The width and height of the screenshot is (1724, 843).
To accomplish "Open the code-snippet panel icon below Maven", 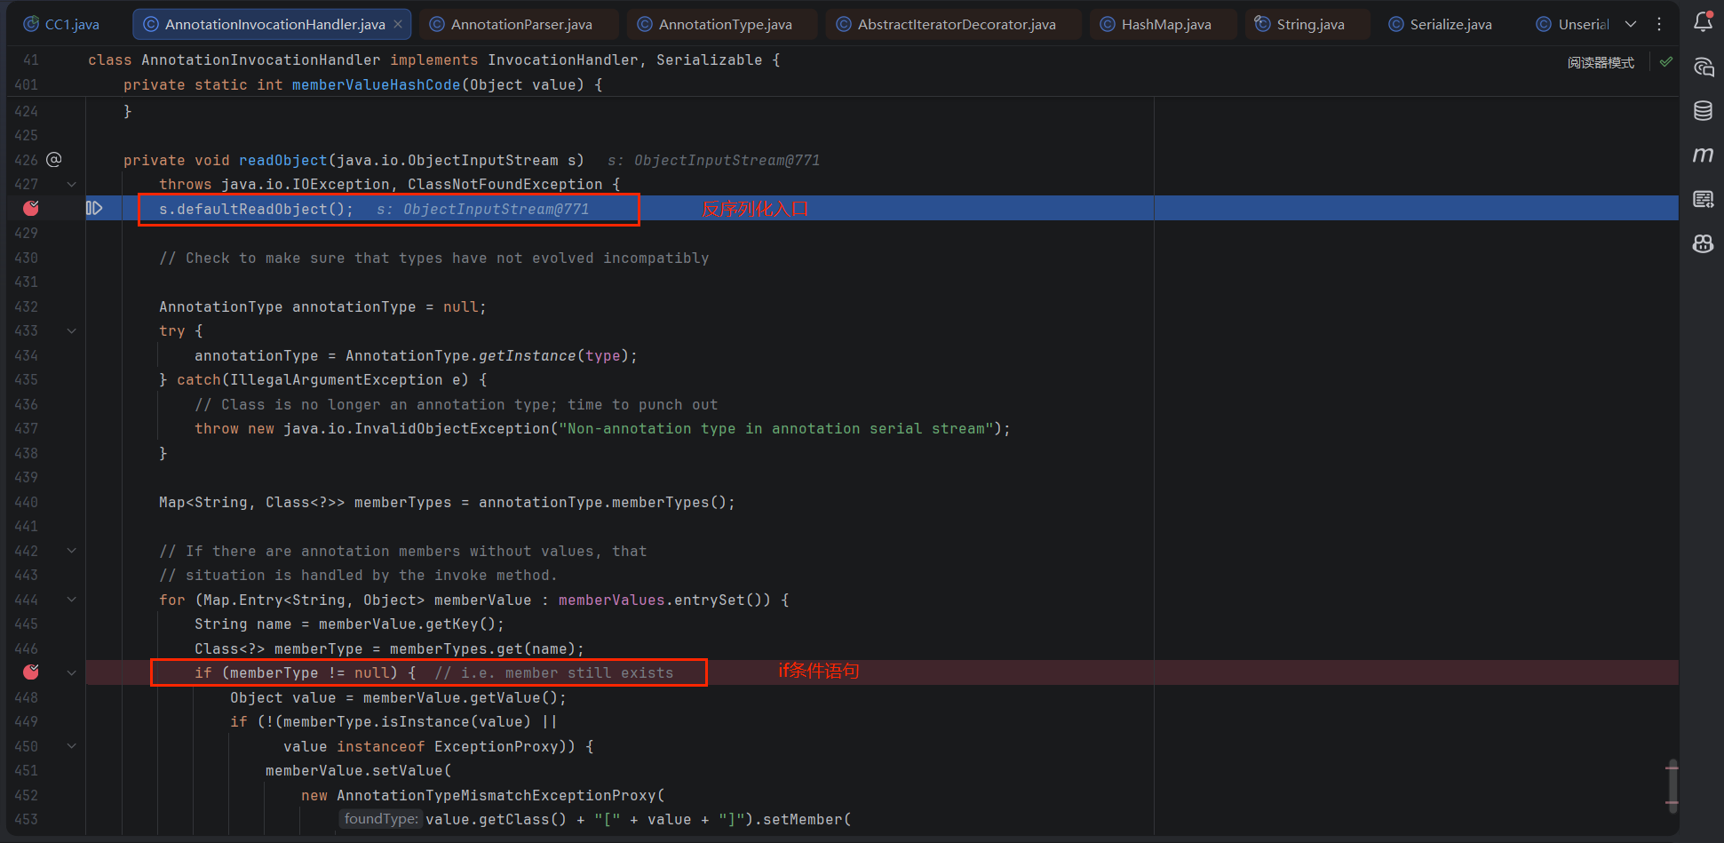I will tap(1703, 199).
